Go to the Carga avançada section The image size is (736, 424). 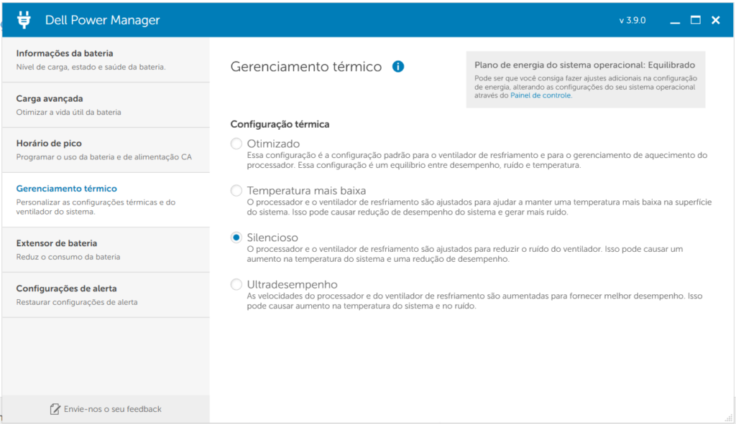pyautogui.click(x=106, y=105)
